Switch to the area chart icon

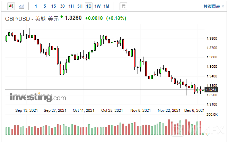(21, 6)
